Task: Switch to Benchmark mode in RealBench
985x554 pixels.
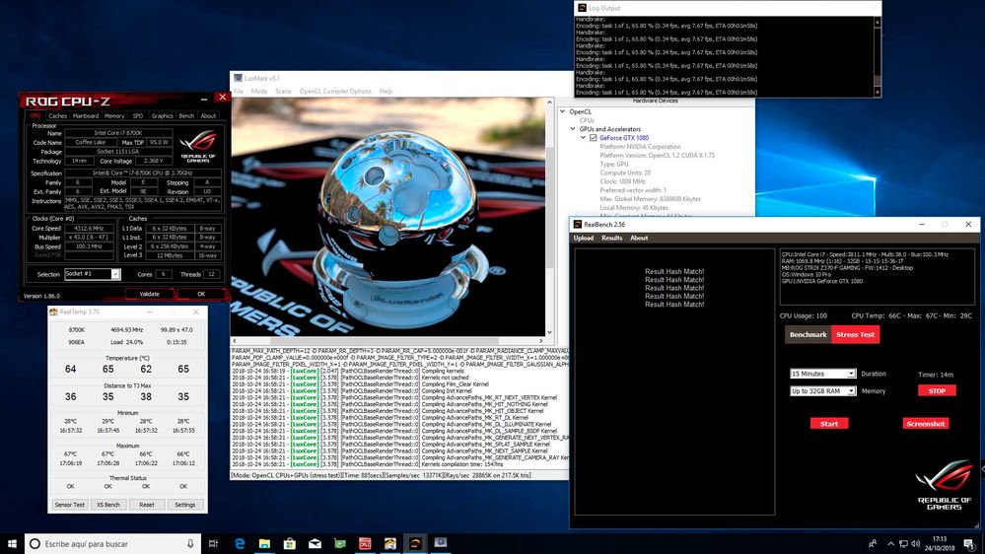Action: tap(808, 335)
